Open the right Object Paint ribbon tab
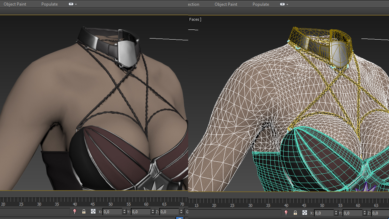389x219 pixels. [x=226, y=4]
